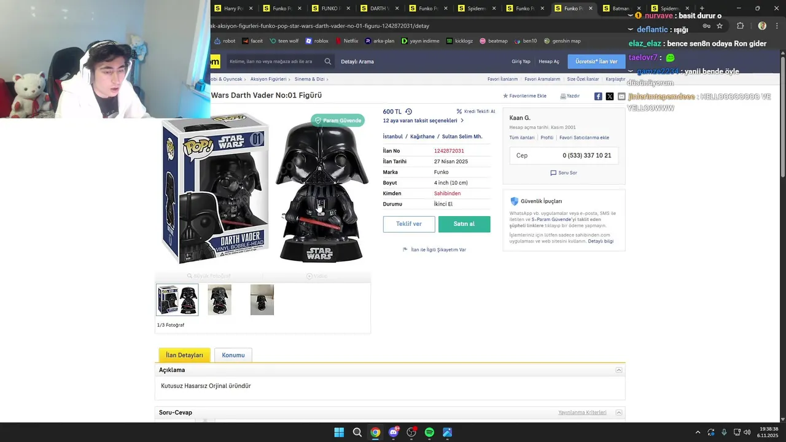Collapse the Açıklama section
The width and height of the screenshot is (786, 442).
point(619,370)
